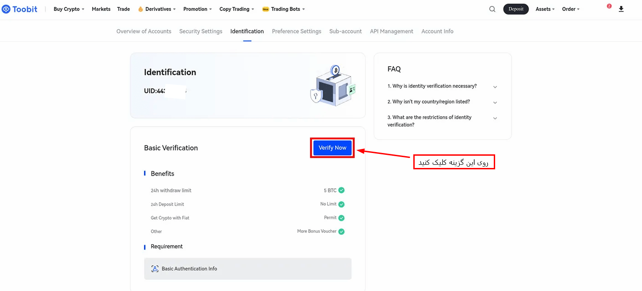This screenshot has height=291, width=642.
Task: Click the 'FAQ' heading
Action: [x=394, y=69]
